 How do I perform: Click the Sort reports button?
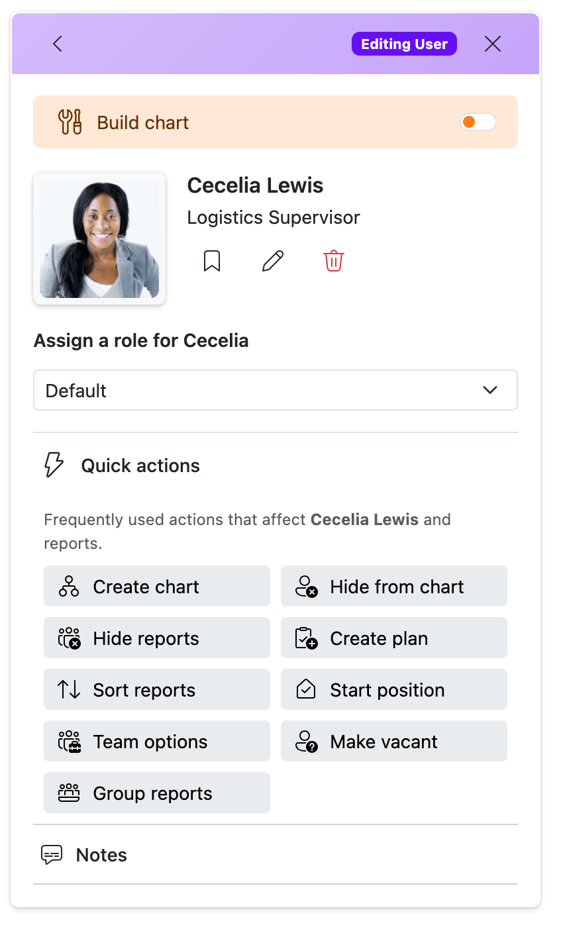pos(157,689)
